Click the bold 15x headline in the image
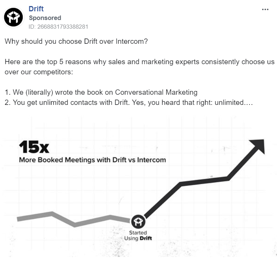Screen dimensions: 277x266 point(34,147)
